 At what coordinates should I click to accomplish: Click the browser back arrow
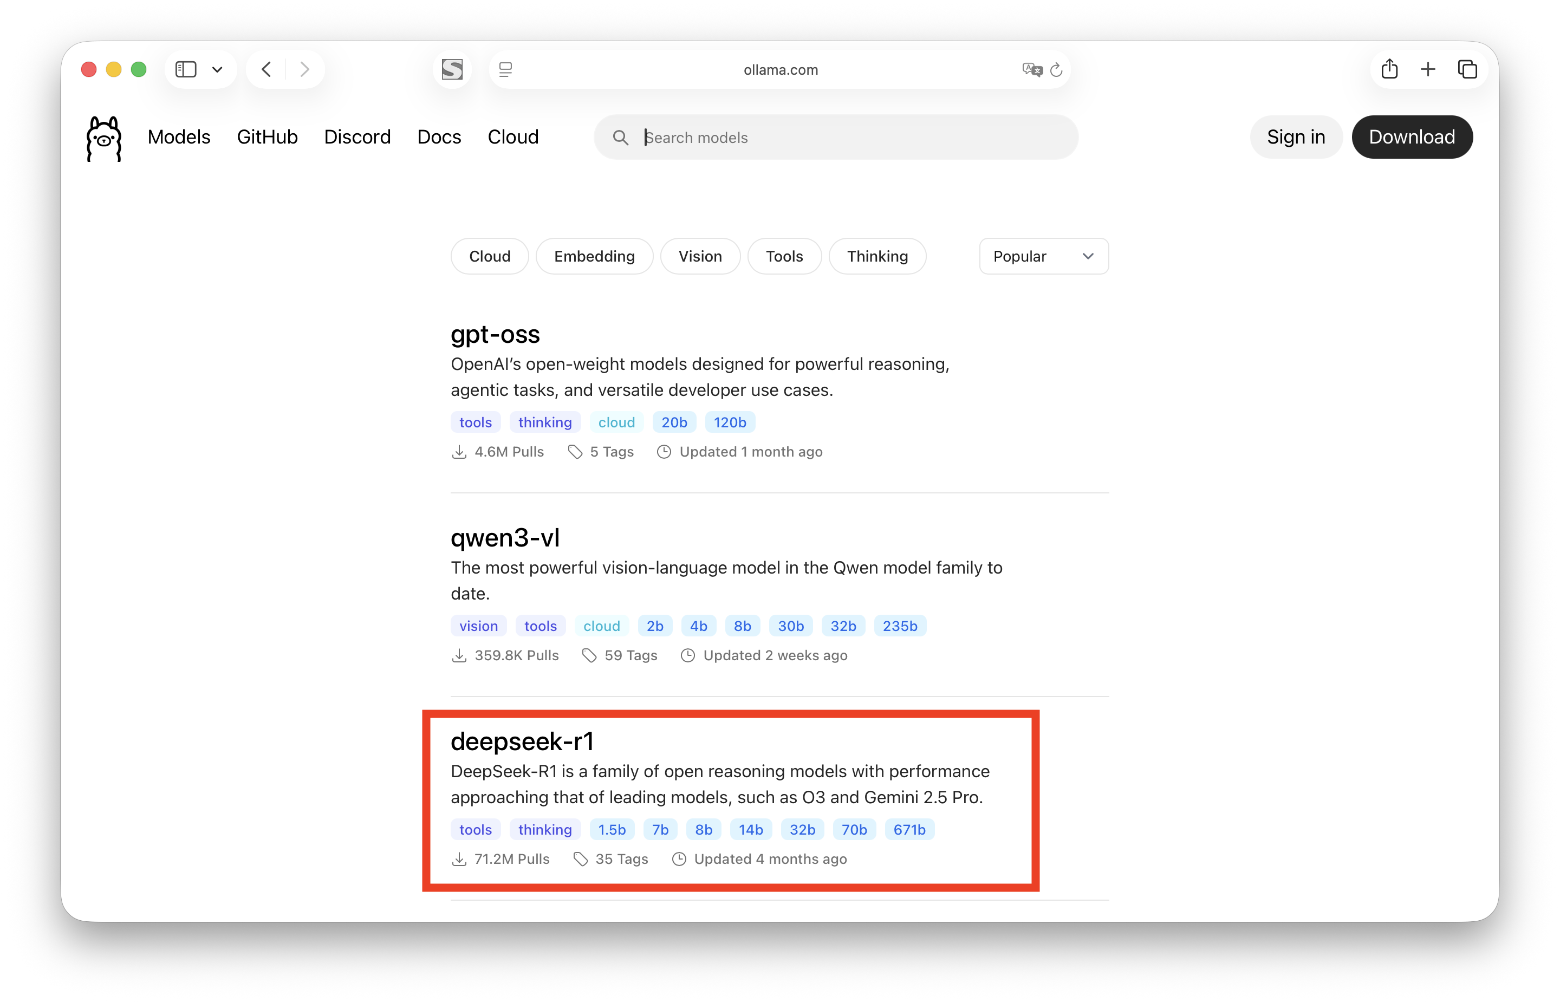(x=266, y=69)
